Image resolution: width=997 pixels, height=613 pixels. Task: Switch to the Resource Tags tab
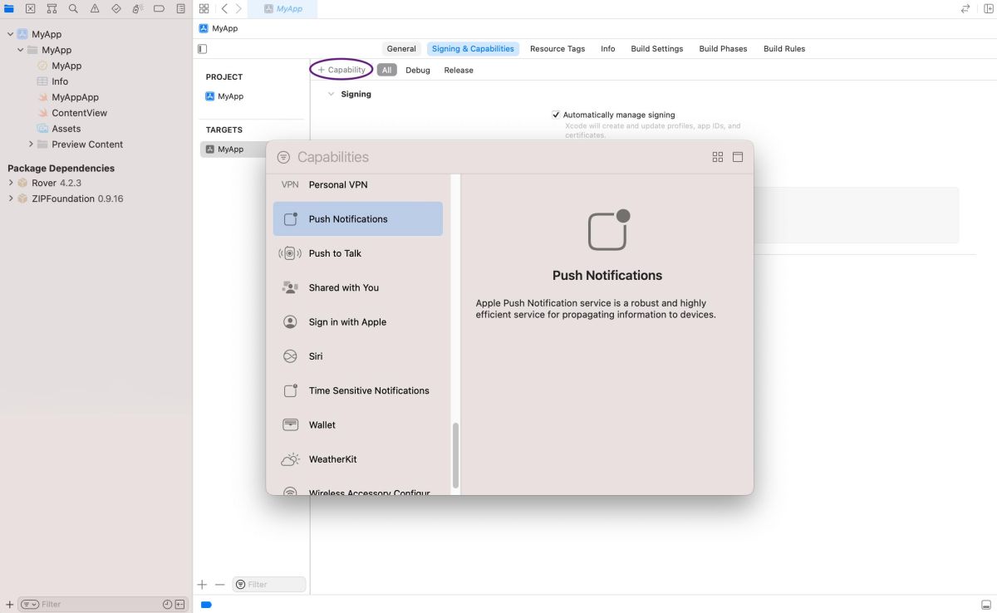tap(557, 49)
